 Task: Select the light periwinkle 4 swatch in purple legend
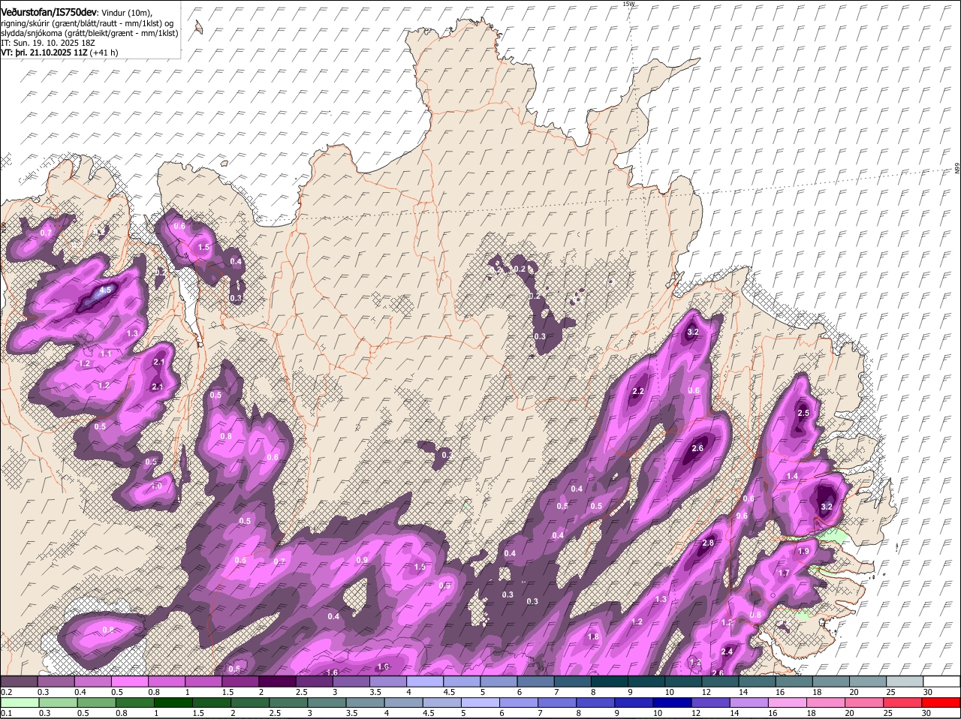425,681
